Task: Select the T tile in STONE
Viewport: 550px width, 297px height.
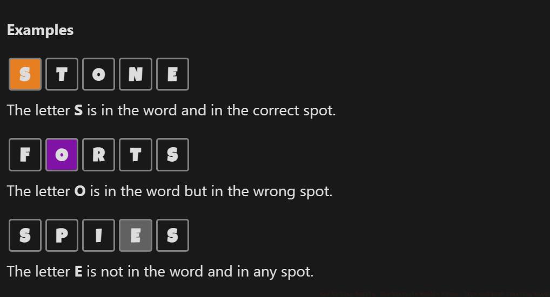Action: (x=62, y=74)
